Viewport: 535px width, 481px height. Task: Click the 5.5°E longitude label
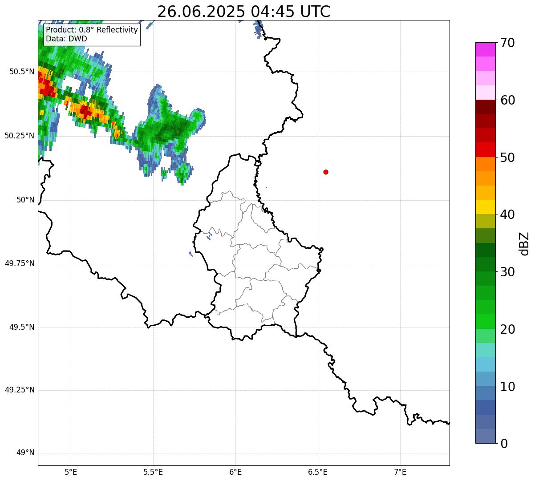point(154,472)
